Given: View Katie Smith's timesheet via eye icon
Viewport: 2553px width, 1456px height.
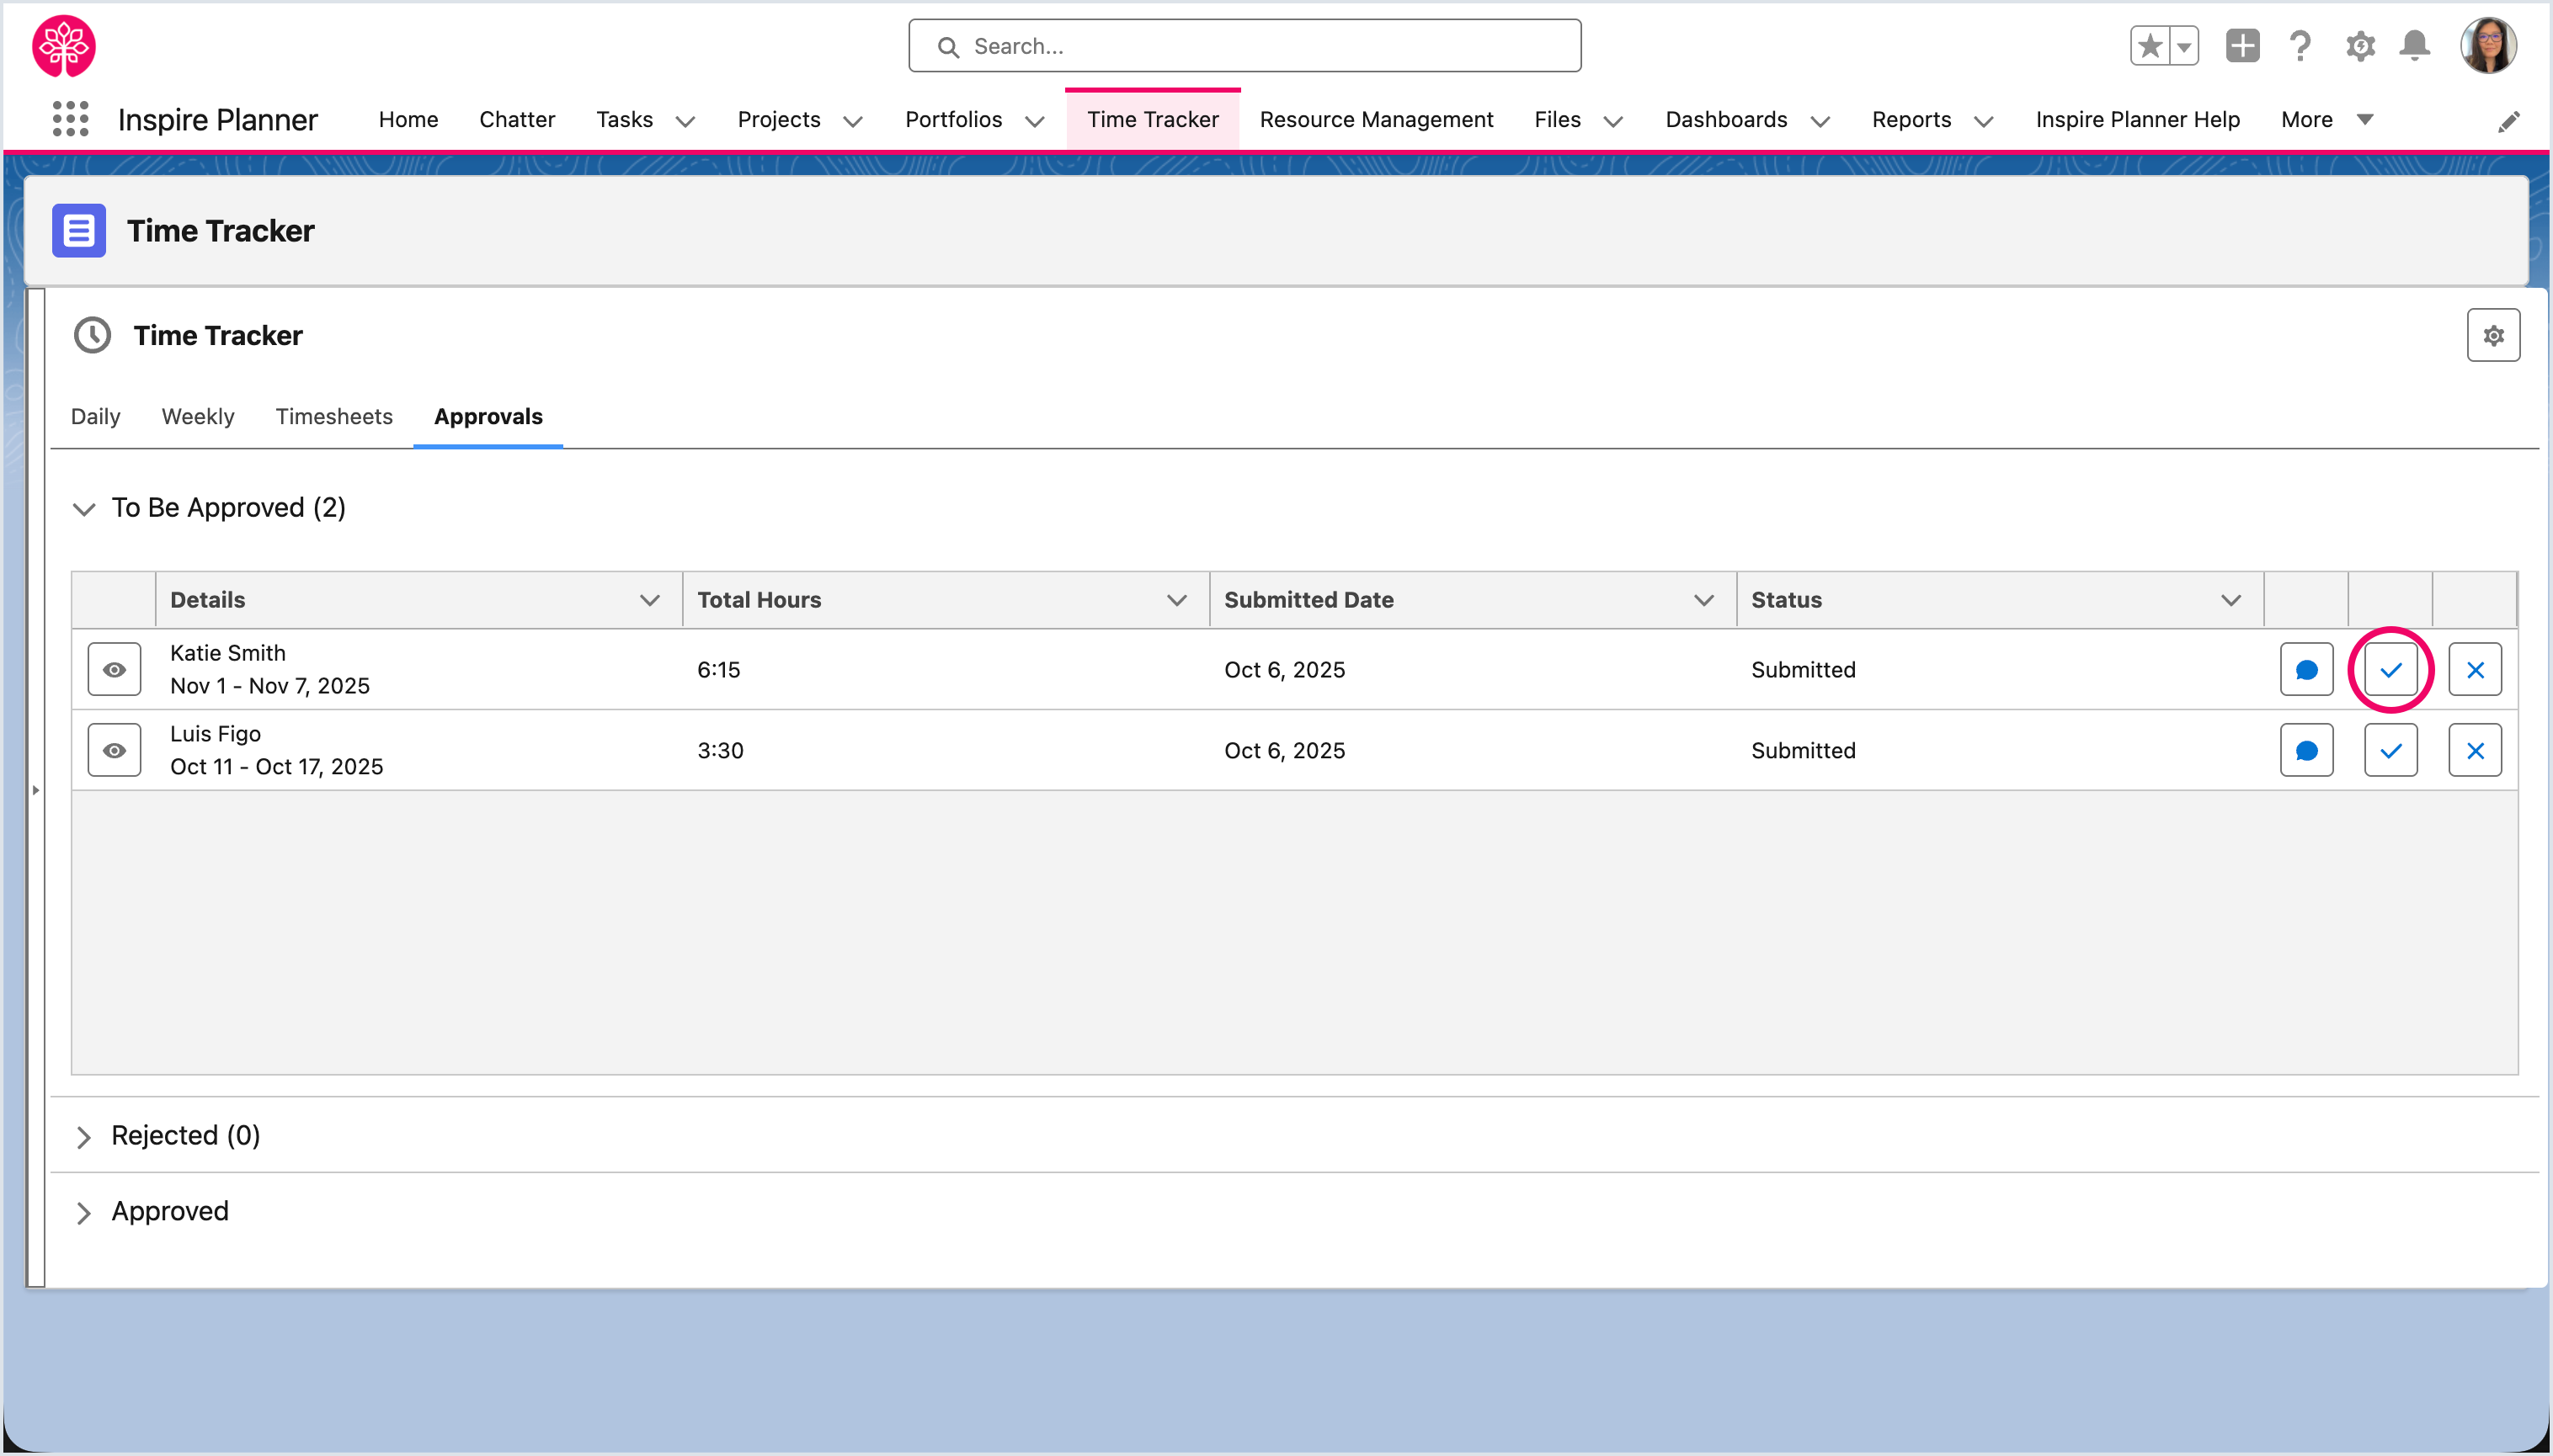Looking at the screenshot, I should [x=114, y=669].
